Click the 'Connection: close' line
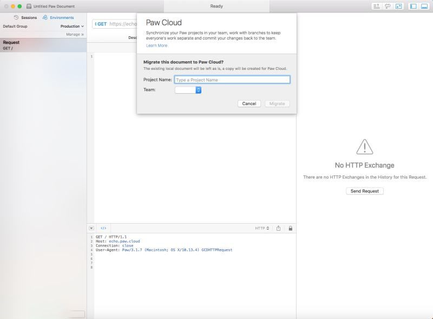Screen dimensions: 433x319 (x=114, y=245)
